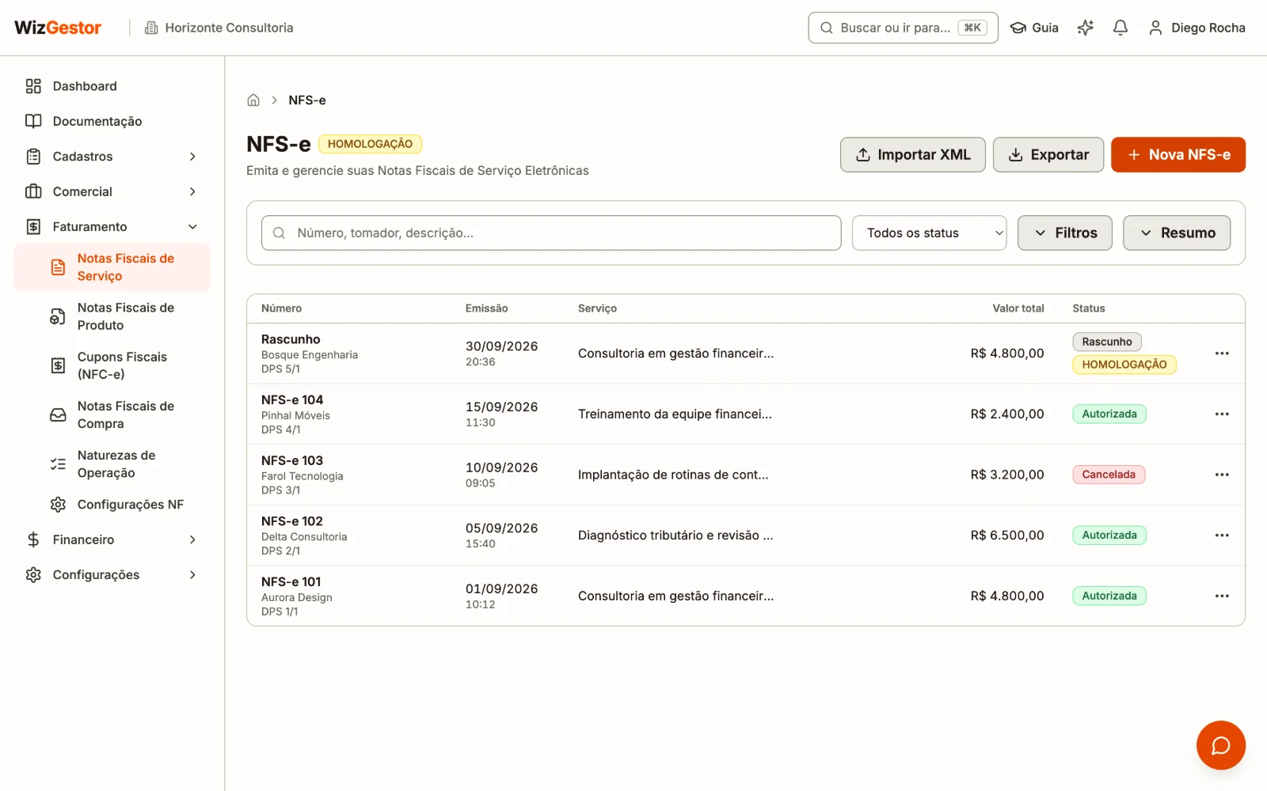Click the Emissão column header
1267x791 pixels.
click(486, 308)
